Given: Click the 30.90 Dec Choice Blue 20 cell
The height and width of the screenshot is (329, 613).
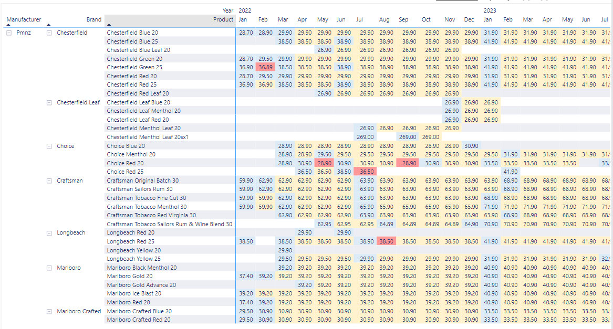Looking at the screenshot, I should 471,146.
